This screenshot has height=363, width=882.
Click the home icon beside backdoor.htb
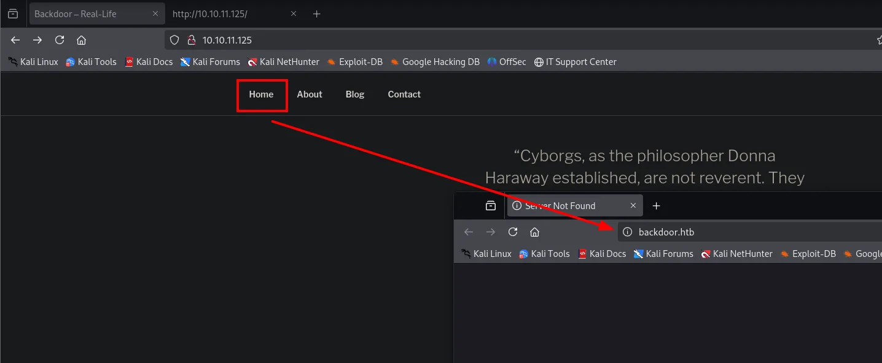(x=534, y=232)
